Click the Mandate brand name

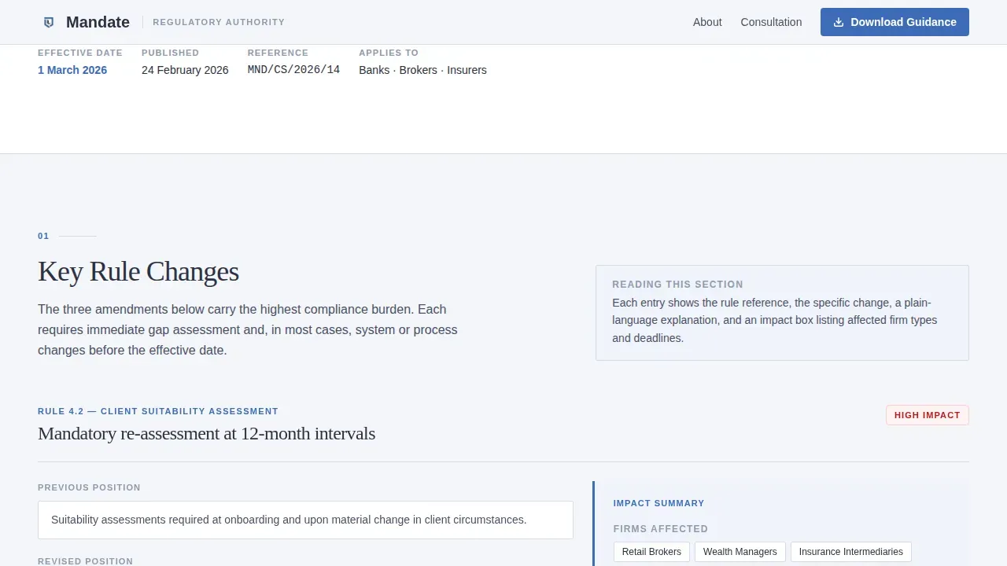coord(98,22)
